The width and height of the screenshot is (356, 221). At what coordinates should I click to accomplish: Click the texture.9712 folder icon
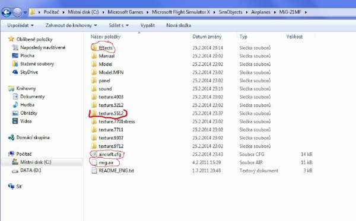coord(94,146)
